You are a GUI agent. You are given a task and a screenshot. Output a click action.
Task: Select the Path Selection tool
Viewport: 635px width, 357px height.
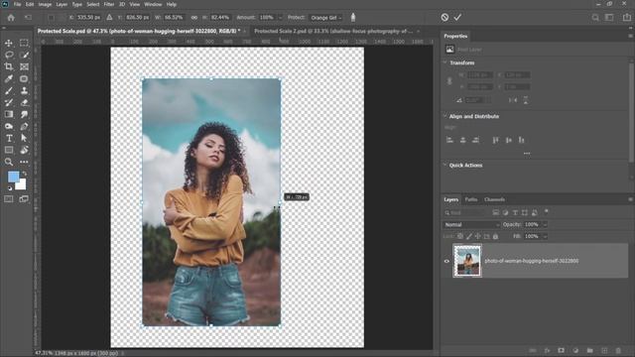click(24, 138)
